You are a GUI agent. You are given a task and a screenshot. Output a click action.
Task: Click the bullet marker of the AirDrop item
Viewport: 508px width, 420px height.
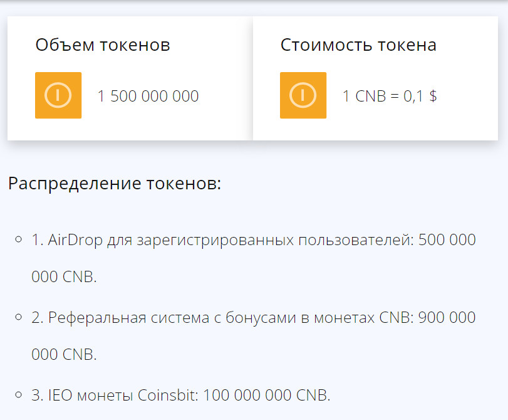[19, 239]
